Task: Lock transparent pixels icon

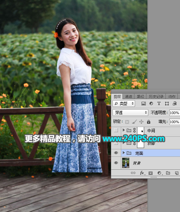Action: coord(127,122)
